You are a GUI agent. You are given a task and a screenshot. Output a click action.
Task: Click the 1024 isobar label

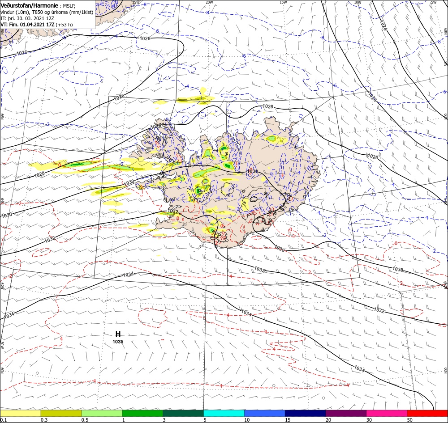[x=383, y=25]
